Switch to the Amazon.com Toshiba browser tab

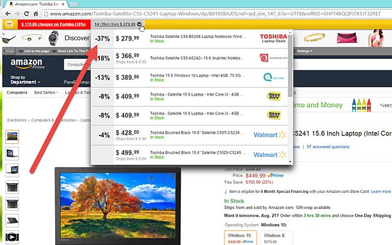(x=38, y=4)
